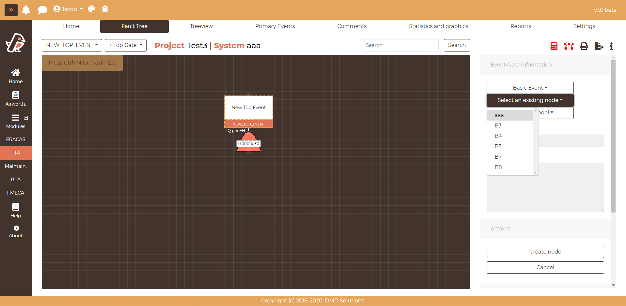Screen dimensions: 626x306
Task: Open the chat bubble icon
Action: (42, 10)
